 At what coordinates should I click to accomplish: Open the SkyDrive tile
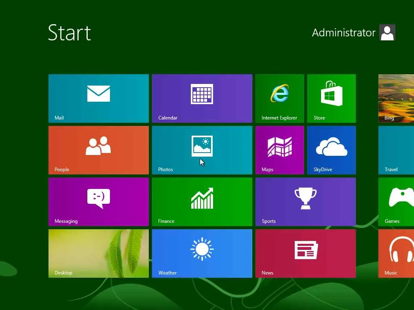coord(332,150)
